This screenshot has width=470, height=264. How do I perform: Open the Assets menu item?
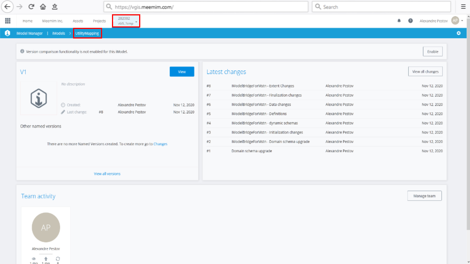click(78, 21)
